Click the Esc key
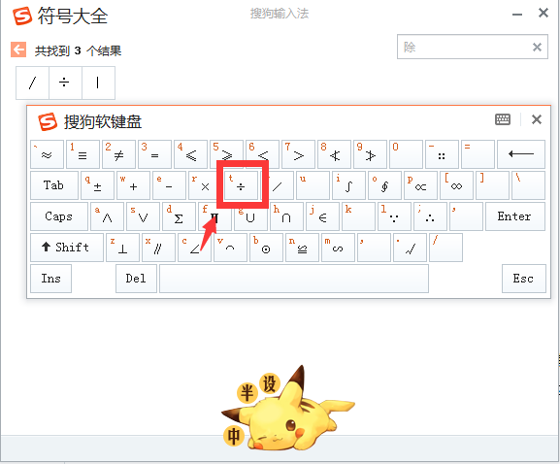This screenshot has height=464, width=560. pyautogui.click(x=523, y=279)
